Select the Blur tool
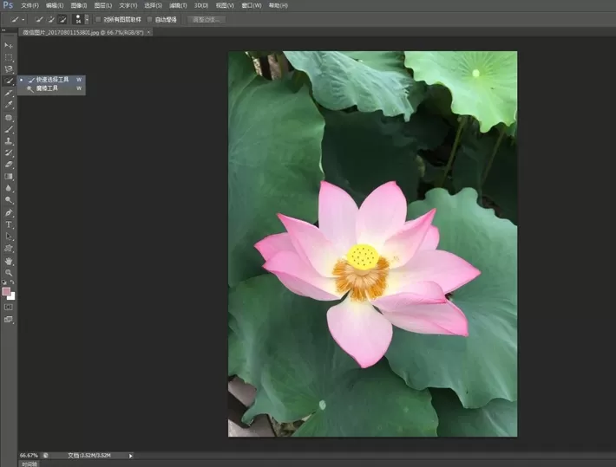The width and height of the screenshot is (616, 467). click(9, 188)
